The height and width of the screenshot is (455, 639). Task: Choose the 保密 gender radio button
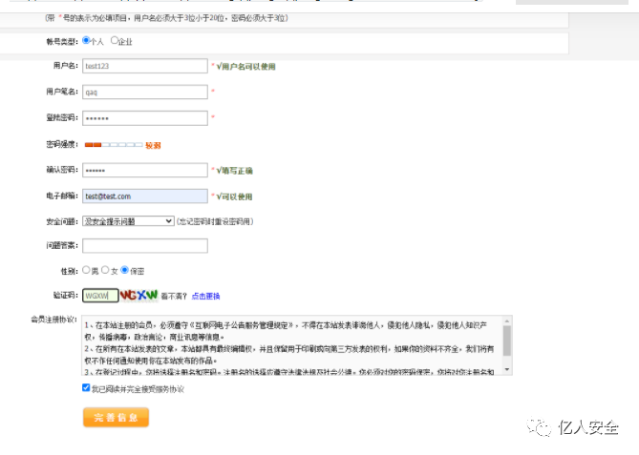pyautogui.click(x=125, y=271)
